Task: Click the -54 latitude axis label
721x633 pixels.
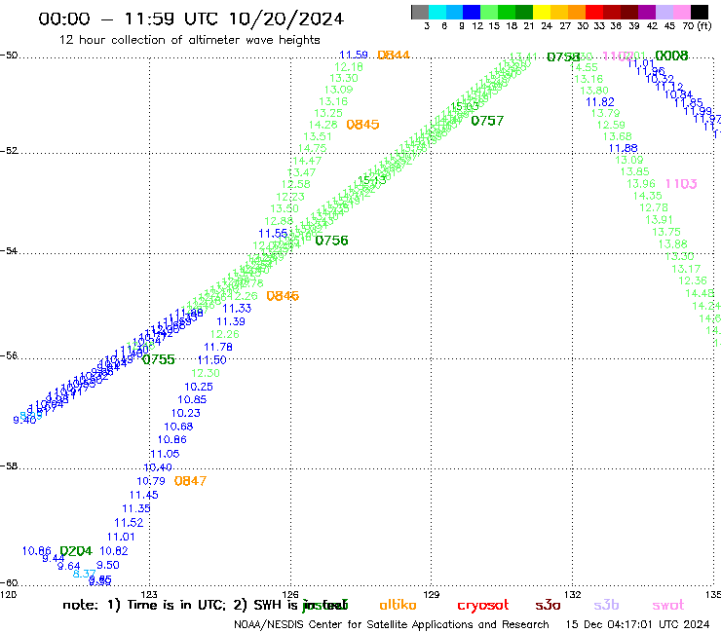Action: (x=9, y=251)
